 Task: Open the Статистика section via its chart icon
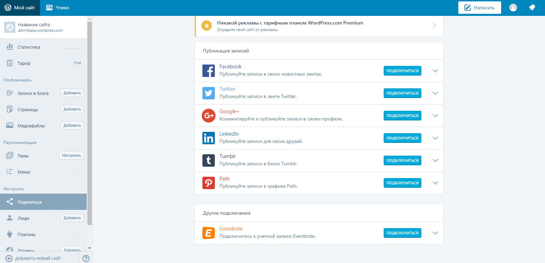10,47
